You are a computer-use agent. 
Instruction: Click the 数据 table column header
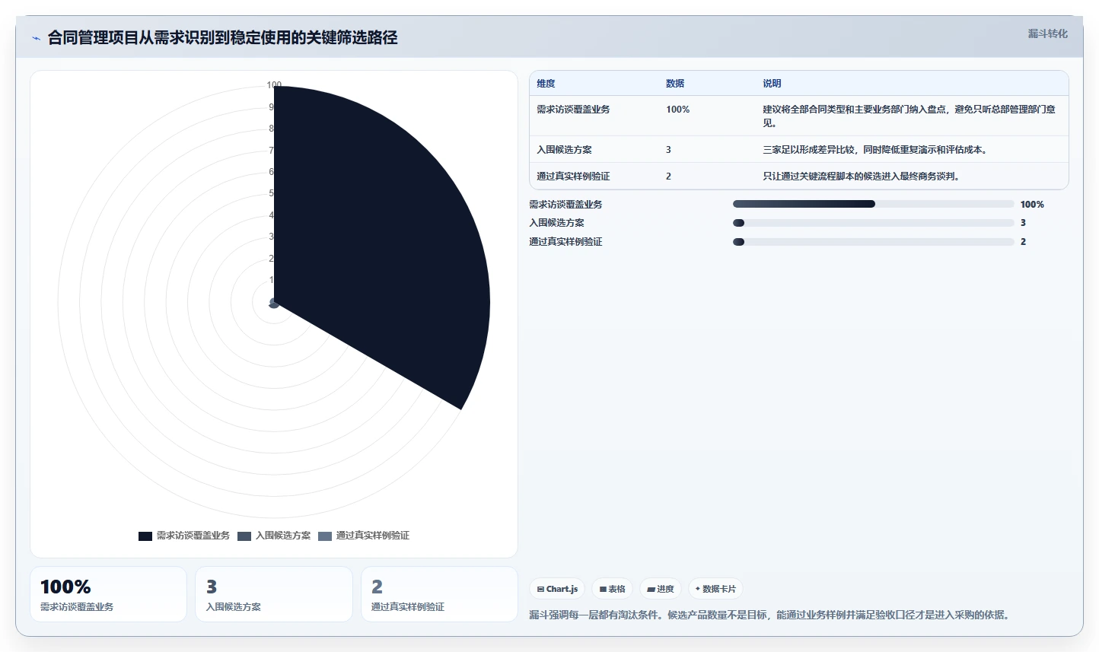pos(675,84)
